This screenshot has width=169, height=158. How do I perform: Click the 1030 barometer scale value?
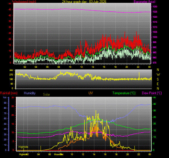[155, 7]
